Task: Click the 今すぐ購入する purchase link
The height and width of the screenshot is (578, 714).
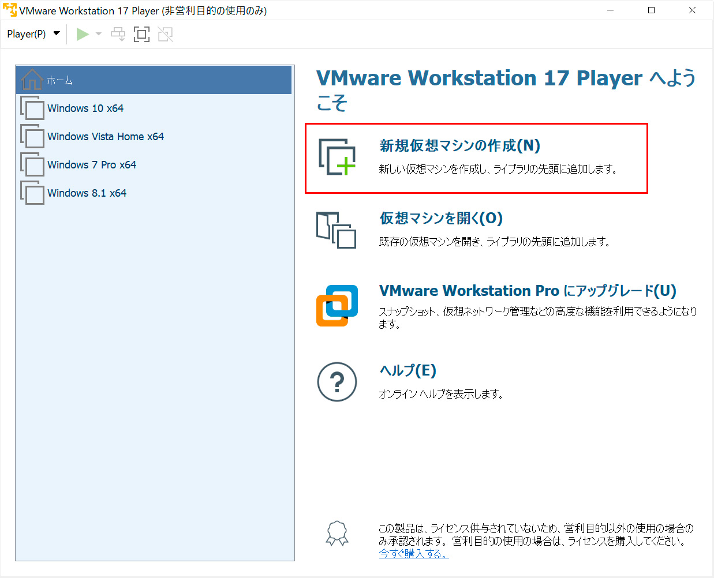Action: point(413,553)
